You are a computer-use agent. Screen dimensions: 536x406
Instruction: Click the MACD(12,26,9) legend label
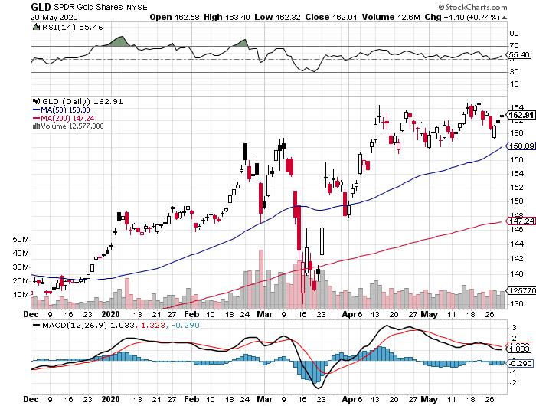tap(74, 326)
